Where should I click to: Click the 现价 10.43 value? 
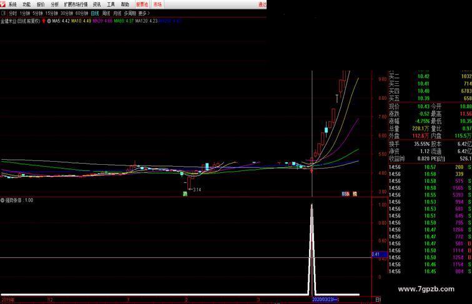click(423, 106)
